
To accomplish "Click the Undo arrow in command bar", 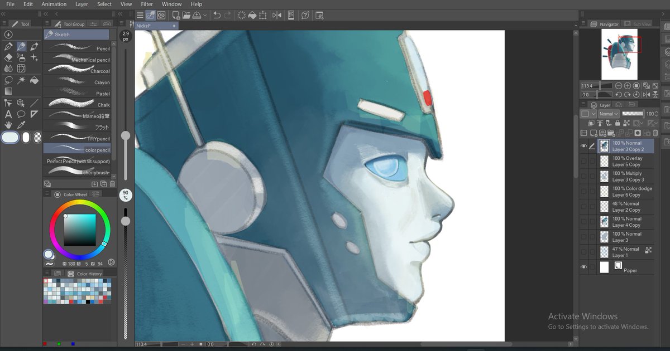I will [x=217, y=16].
